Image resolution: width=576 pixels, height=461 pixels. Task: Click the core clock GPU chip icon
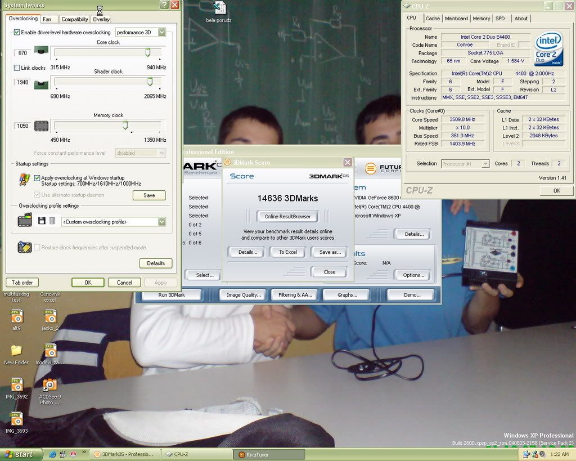click(41, 50)
